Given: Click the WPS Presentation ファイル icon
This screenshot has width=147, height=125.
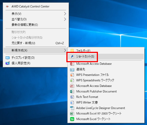Looking at the screenshot, I should 72,75.
